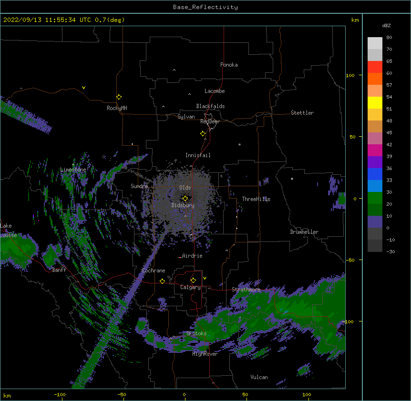Select the bright yellow swatch in dBZ legend
411x401 pixels.
(x=375, y=102)
